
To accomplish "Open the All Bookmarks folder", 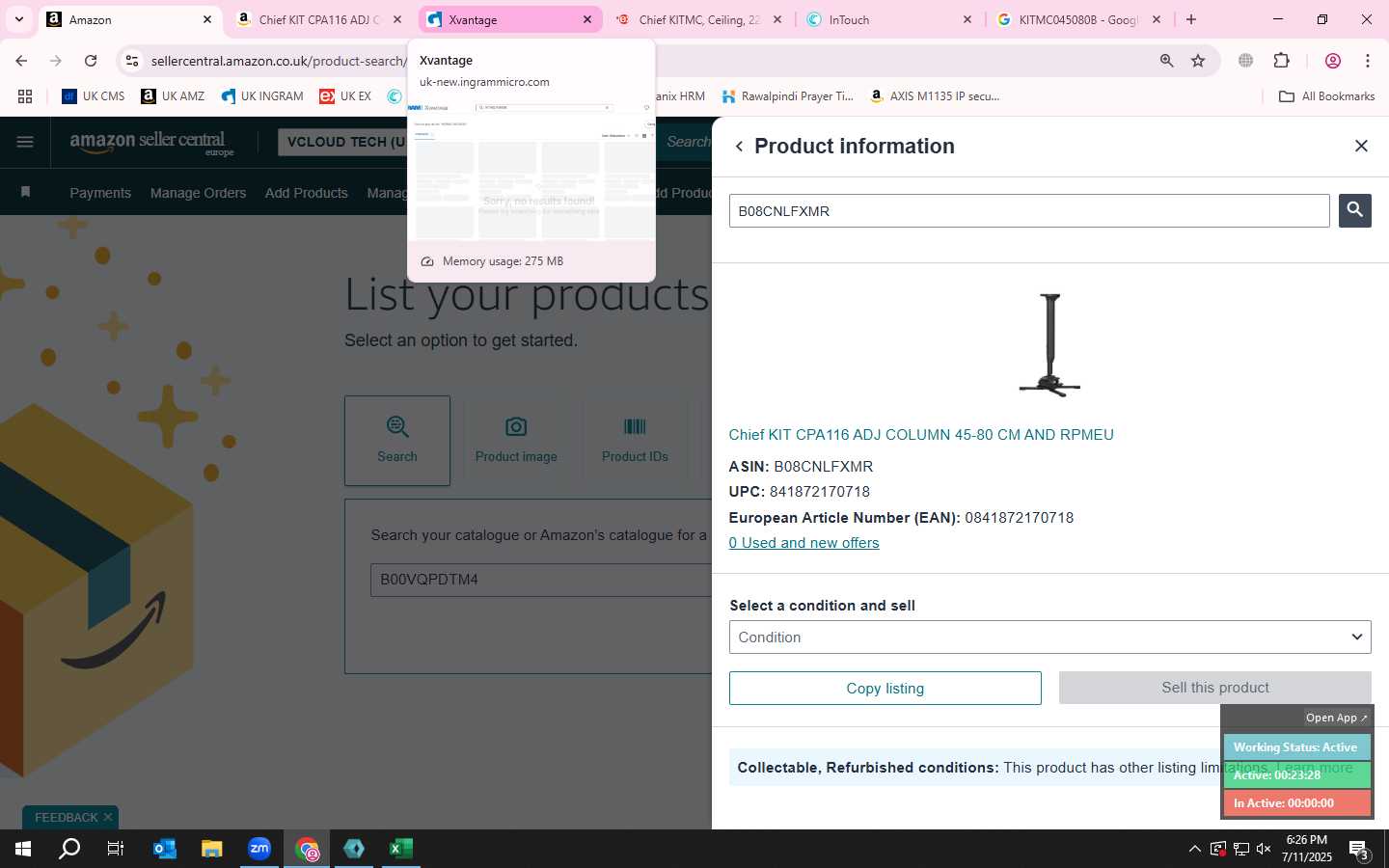I will 1326,96.
